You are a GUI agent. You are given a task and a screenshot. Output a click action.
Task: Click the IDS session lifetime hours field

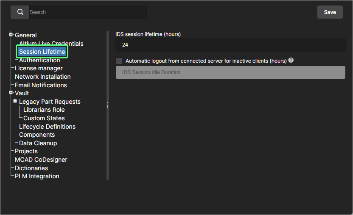pyautogui.click(x=230, y=45)
